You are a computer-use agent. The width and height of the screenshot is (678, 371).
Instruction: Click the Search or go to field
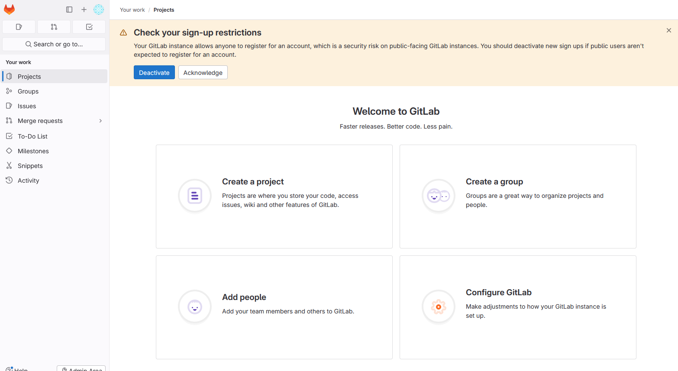[x=54, y=44]
